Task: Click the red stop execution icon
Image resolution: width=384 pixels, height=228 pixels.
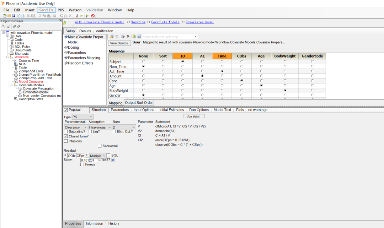Action: (93, 16)
